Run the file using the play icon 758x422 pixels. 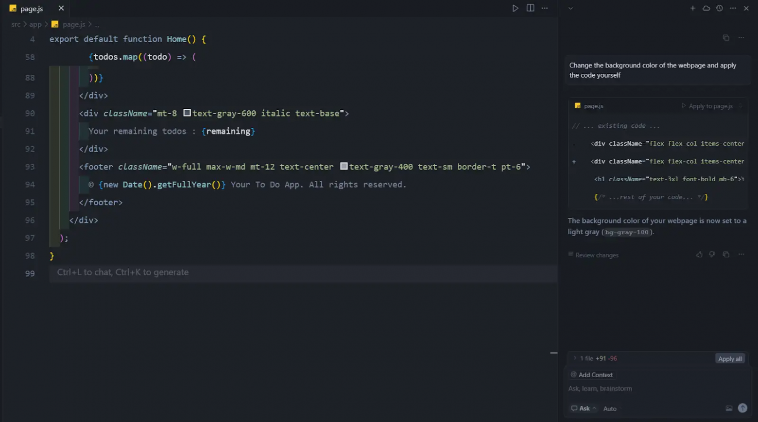pos(515,8)
